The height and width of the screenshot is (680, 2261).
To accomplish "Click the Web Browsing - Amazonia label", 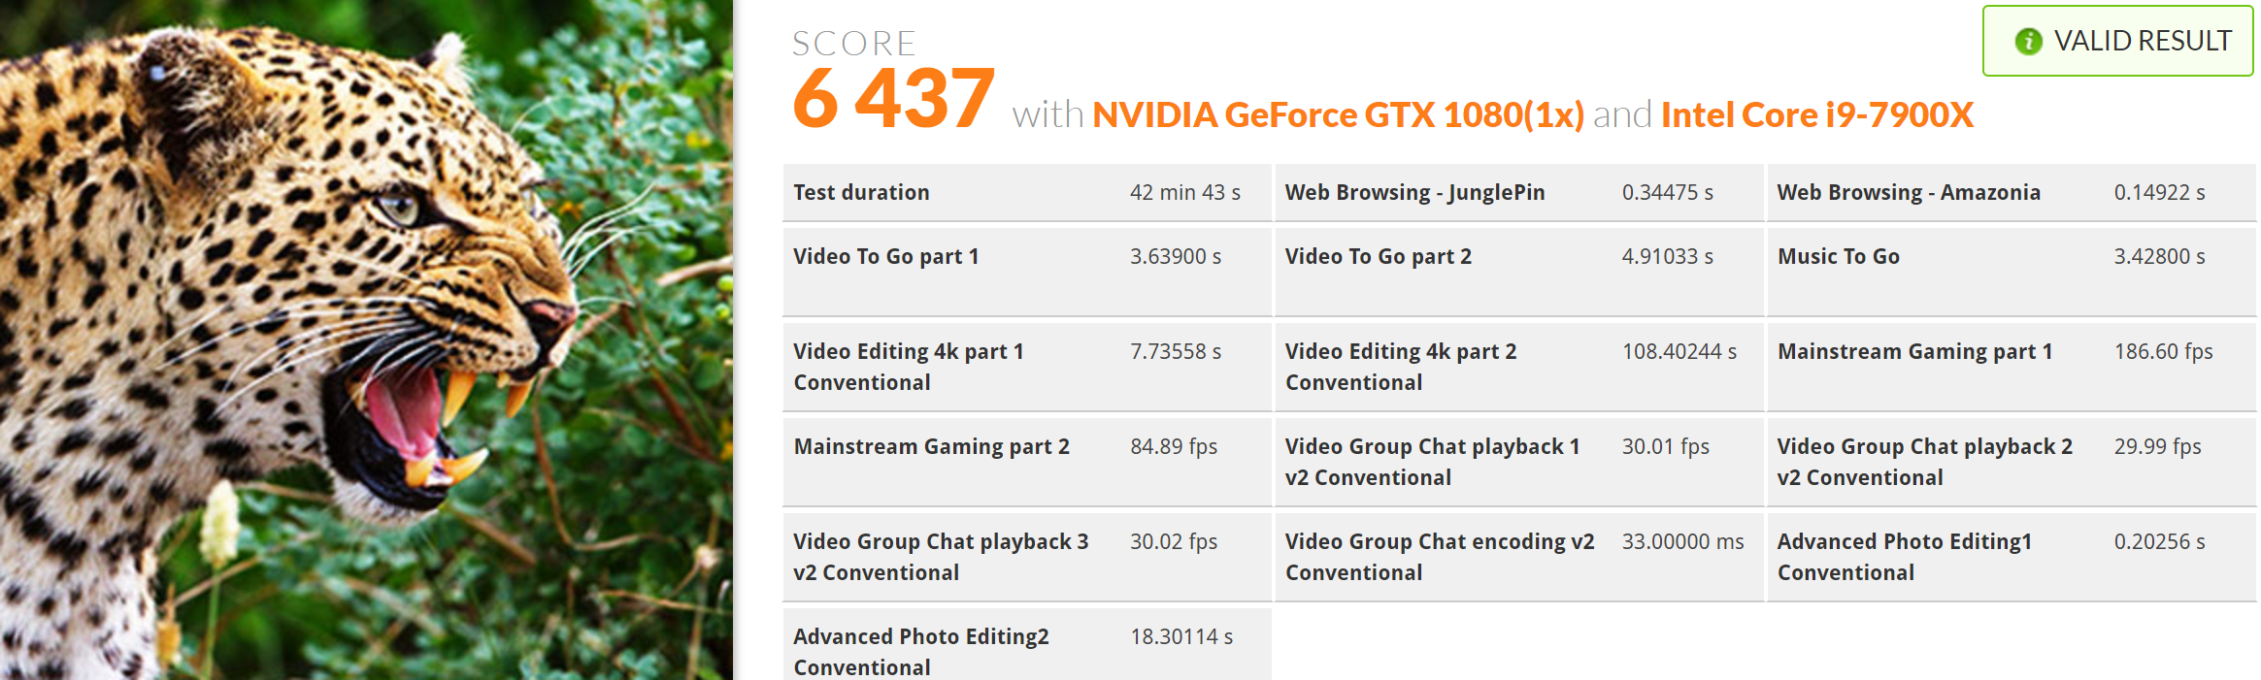I will (1908, 192).
